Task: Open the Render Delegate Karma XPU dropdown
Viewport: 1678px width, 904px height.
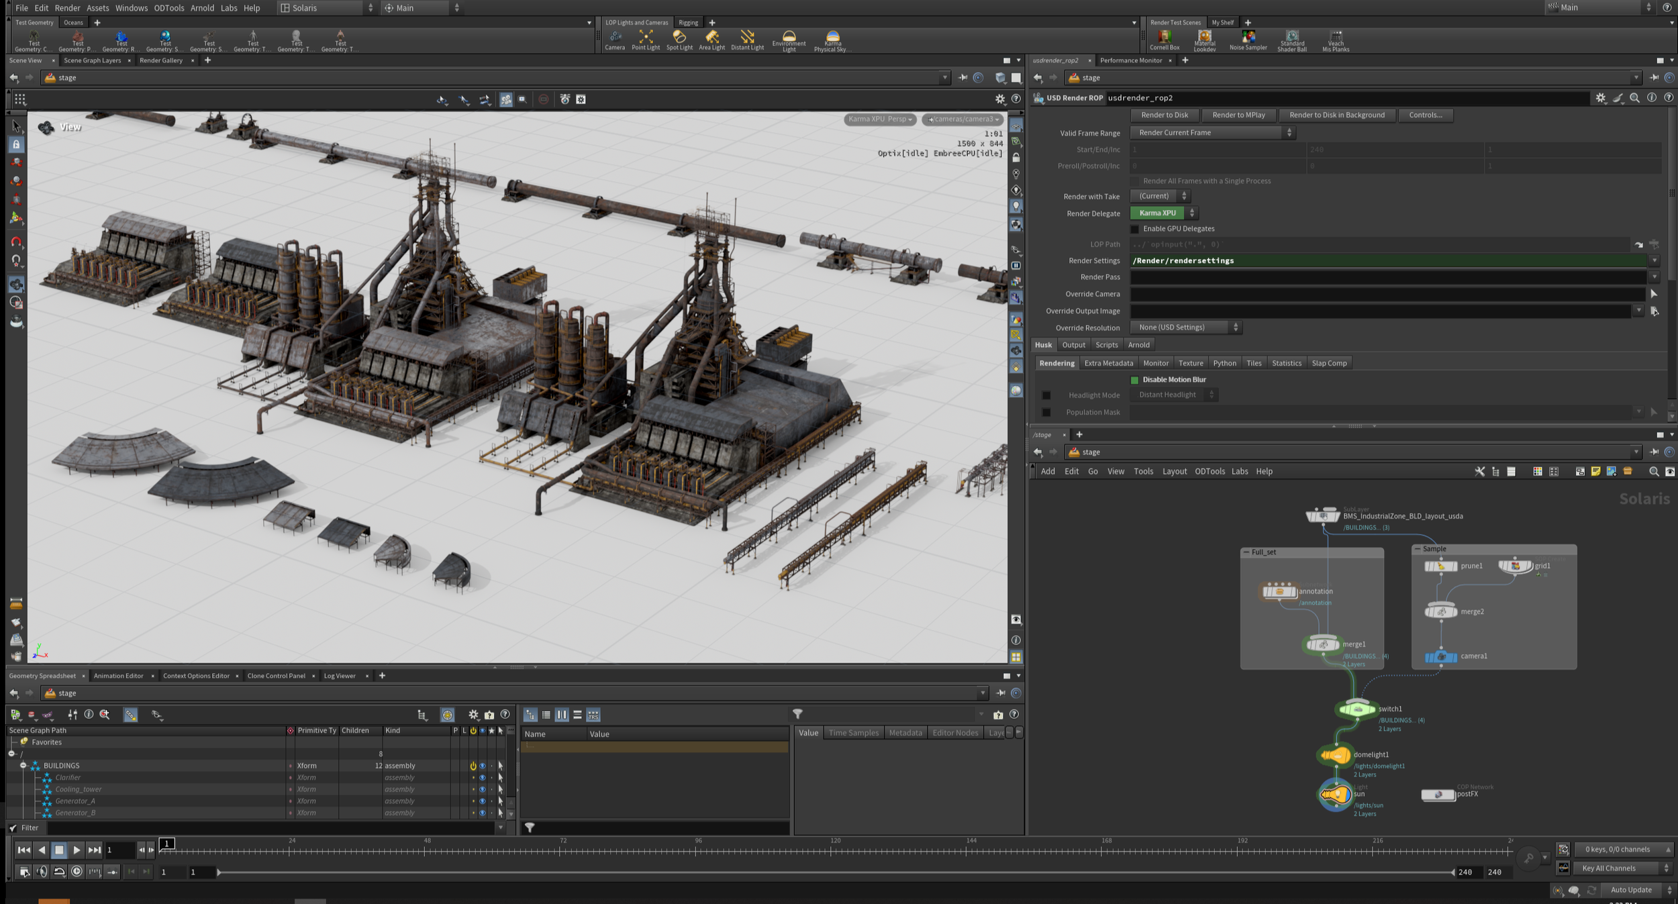Action: (1163, 213)
